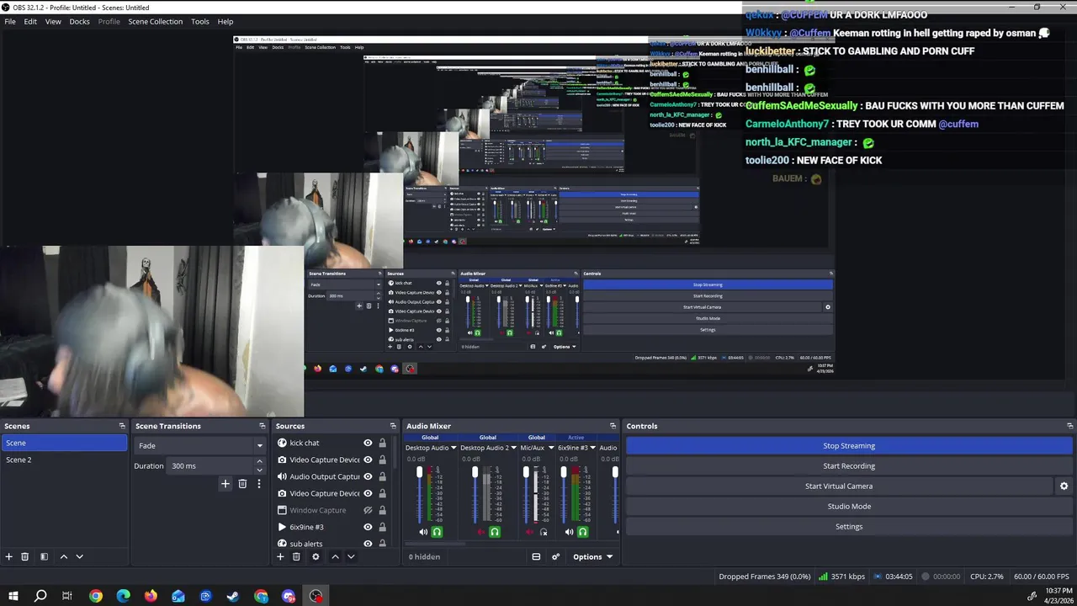
Task: Toggle lock on kick chat source
Action: pyautogui.click(x=382, y=443)
